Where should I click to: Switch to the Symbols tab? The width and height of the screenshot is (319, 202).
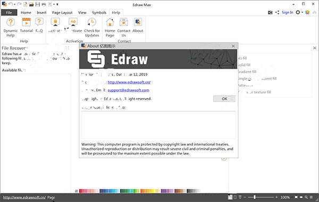point(99,12)
